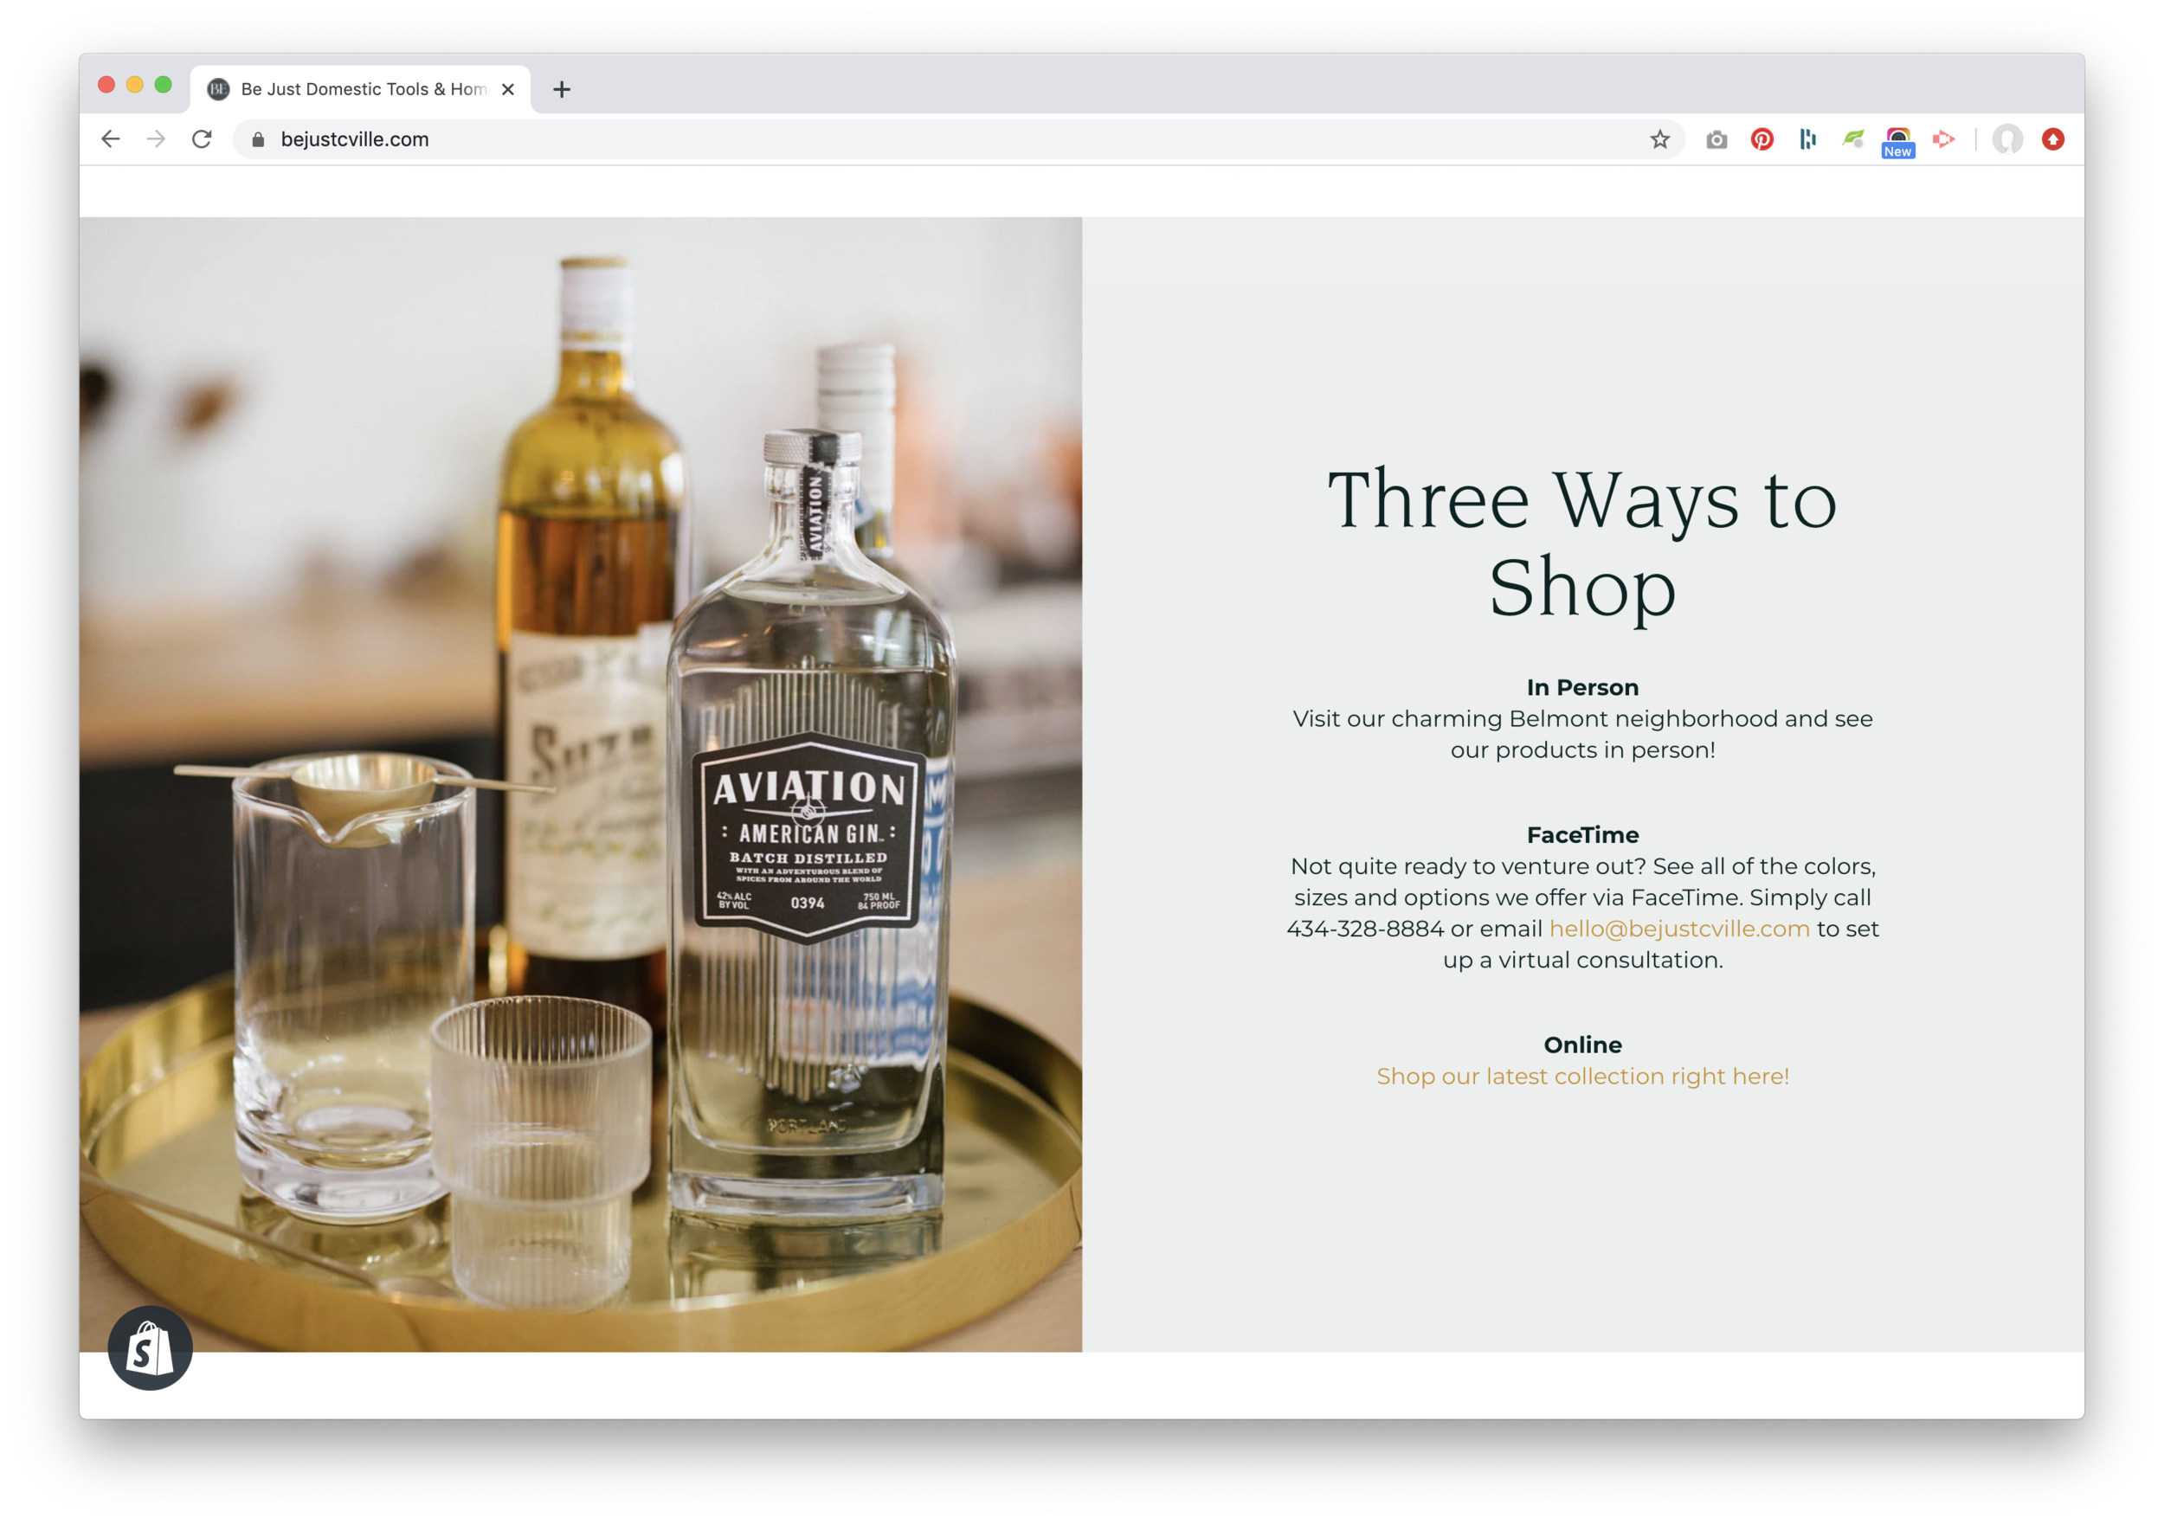Maximize the browser window with green button
The height and width of the screenshot is (1524, 2164).
(x=163, y=85)
